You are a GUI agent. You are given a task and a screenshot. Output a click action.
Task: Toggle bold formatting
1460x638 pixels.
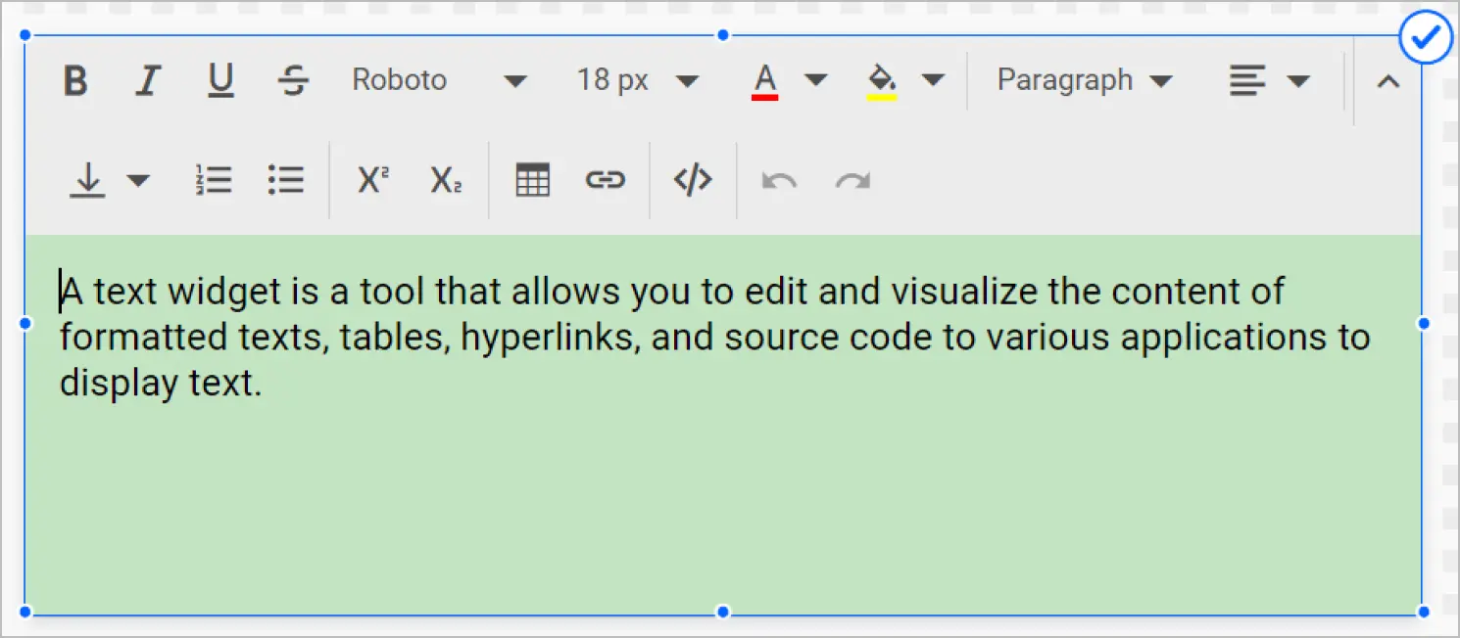tap(75, 81)
